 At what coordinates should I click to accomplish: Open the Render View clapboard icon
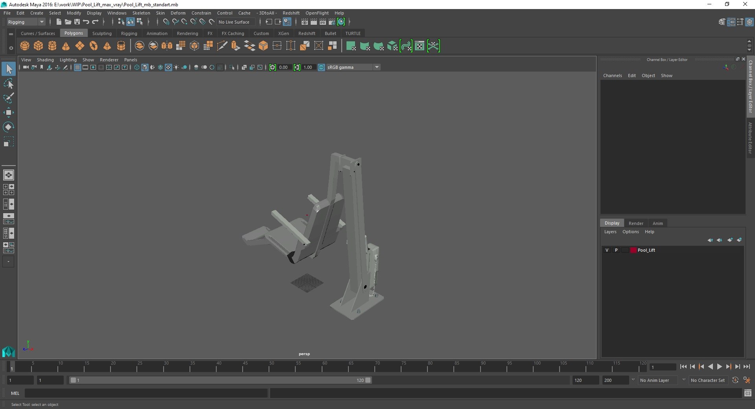pos(304,22)
